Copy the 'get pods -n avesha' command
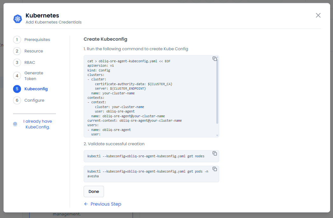This screenshot has height=218, width=333. 215,169
